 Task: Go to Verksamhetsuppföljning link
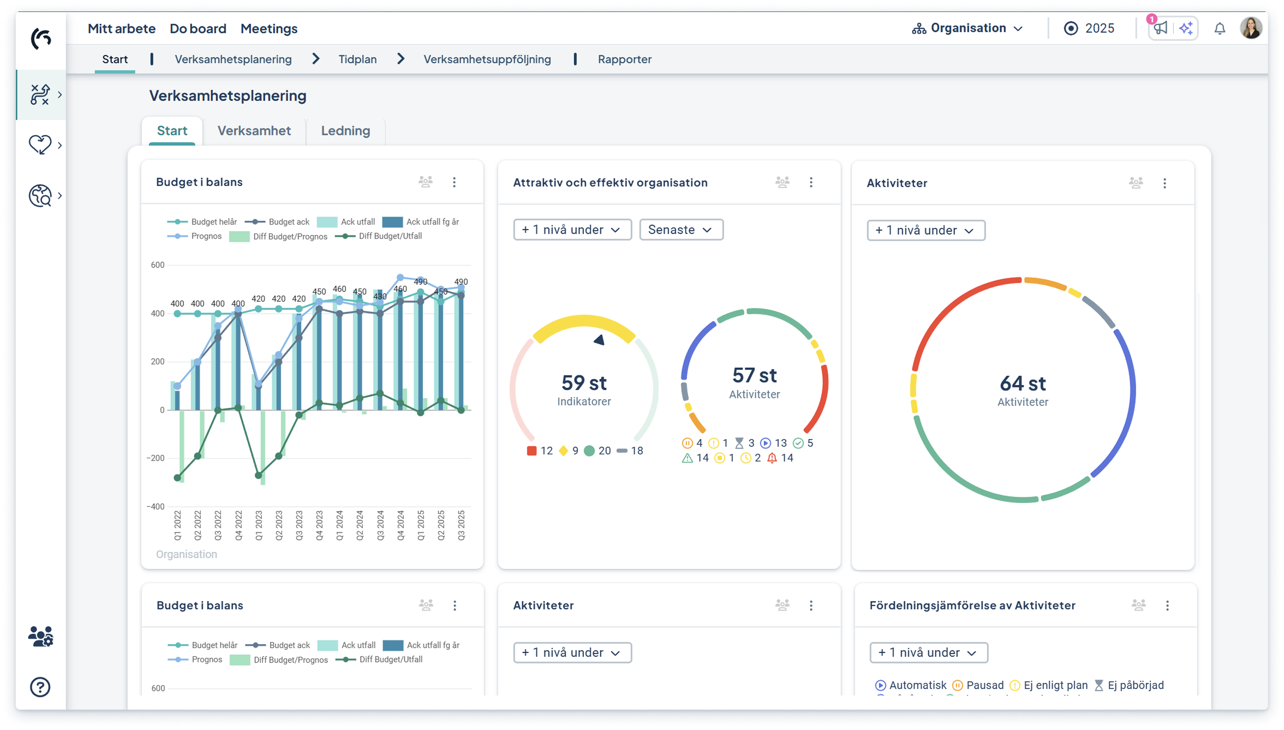pyautogui.click(x=487, y=59)
